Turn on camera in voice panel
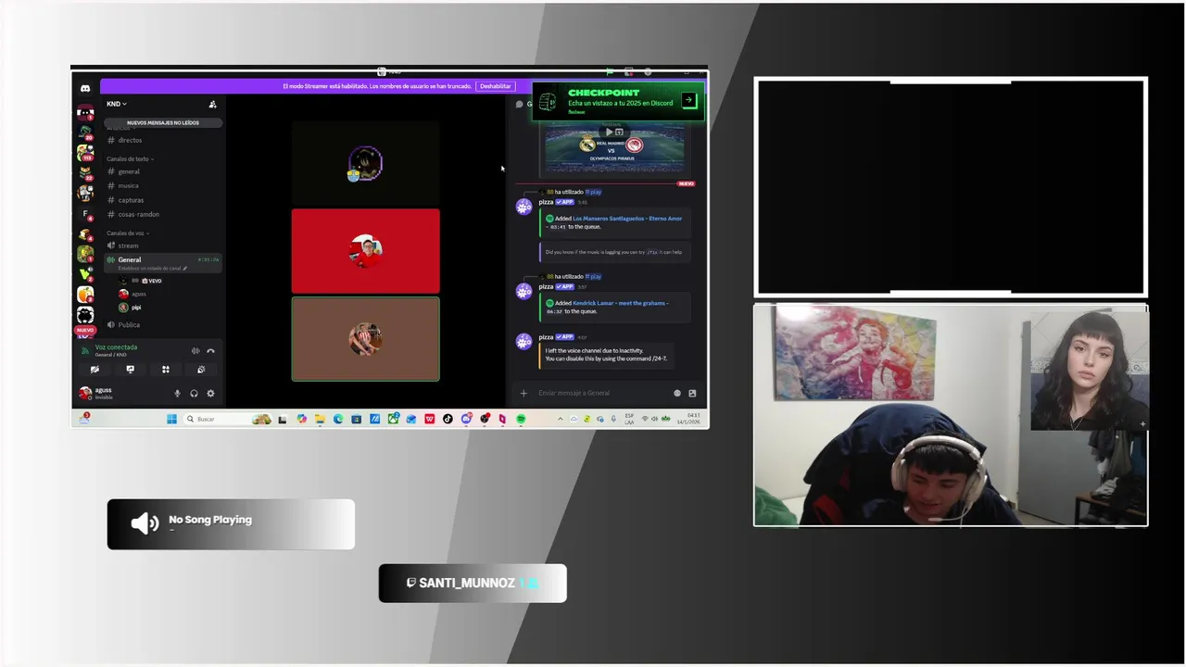This screenshot has width=1186, height=667. [x=95, y=369]
